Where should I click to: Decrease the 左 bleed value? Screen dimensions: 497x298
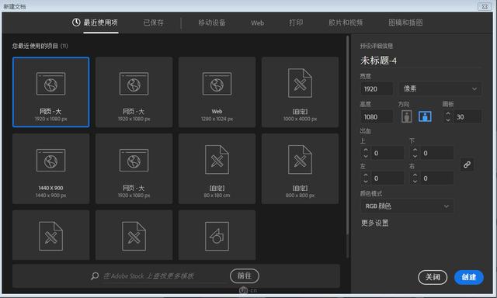point(366,182)
